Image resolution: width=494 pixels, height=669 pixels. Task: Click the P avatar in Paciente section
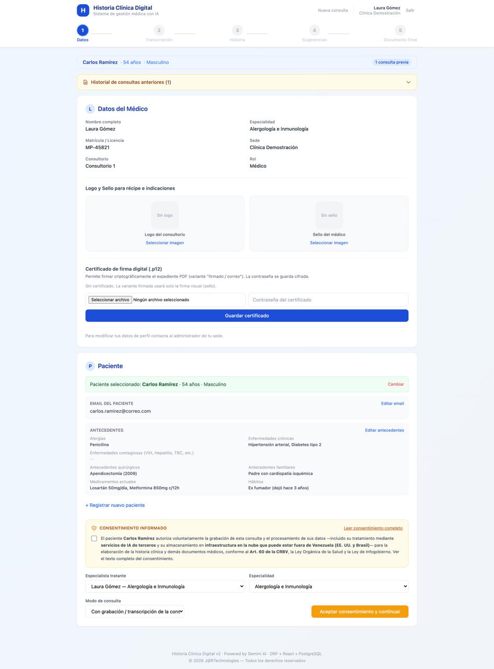pos(90,366)
